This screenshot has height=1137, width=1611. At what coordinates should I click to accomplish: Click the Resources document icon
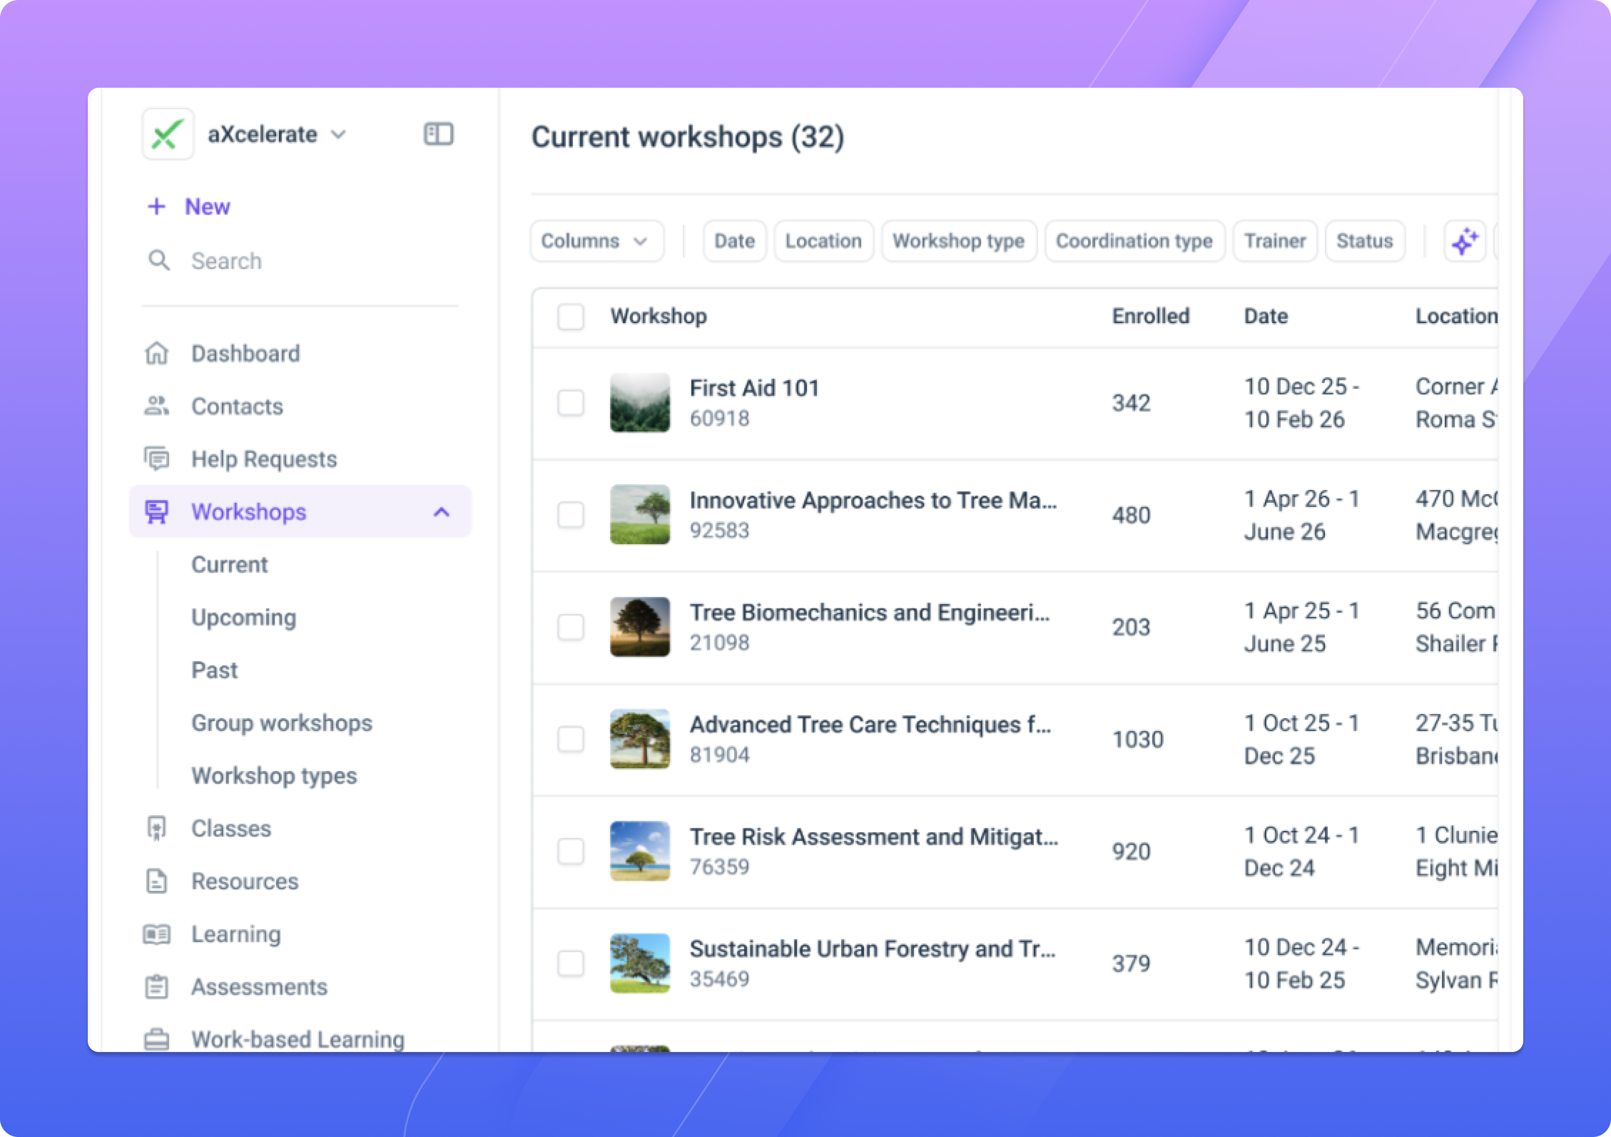pyautogui.click(x=156, y=881)
